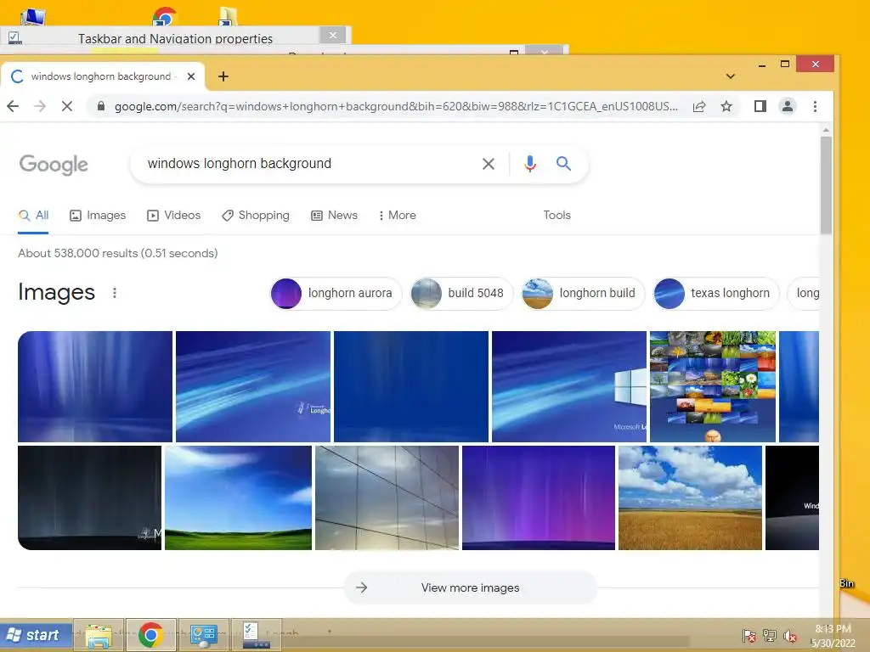Stop loading the page
This screenshot has height=652, width=870.
click(x=66, y=106)
